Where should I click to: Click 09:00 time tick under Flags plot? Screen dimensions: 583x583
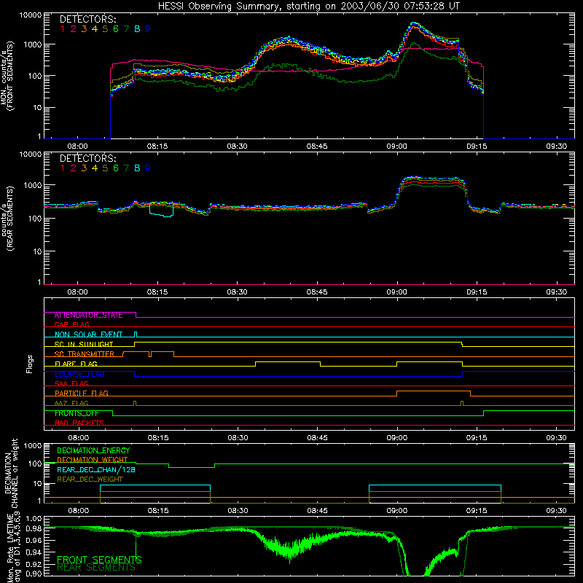[x=397, y=438]
